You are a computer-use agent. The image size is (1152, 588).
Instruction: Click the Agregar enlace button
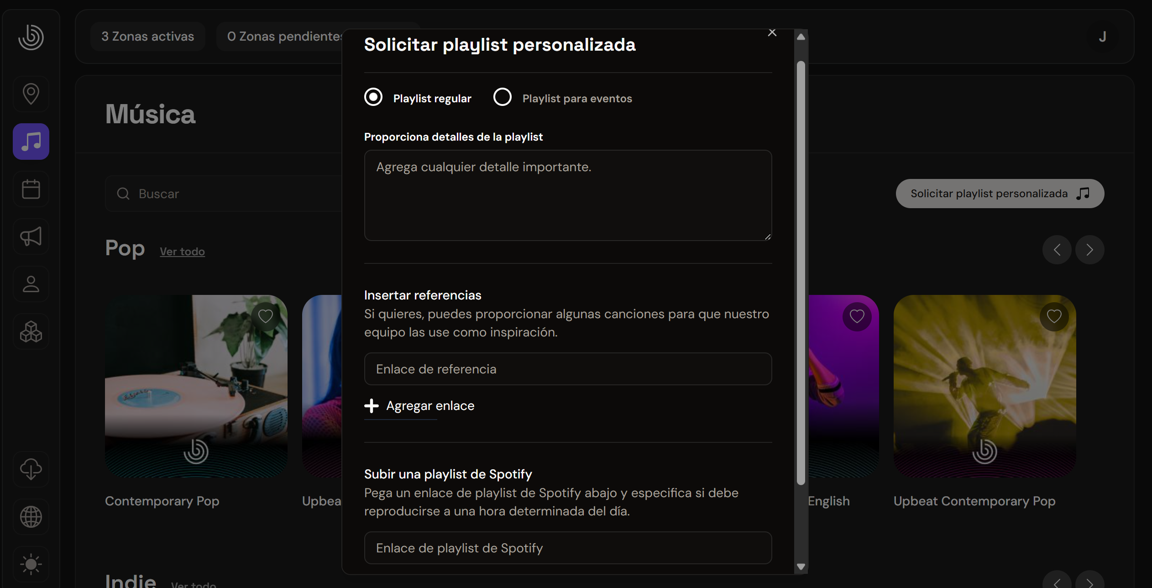419,406
